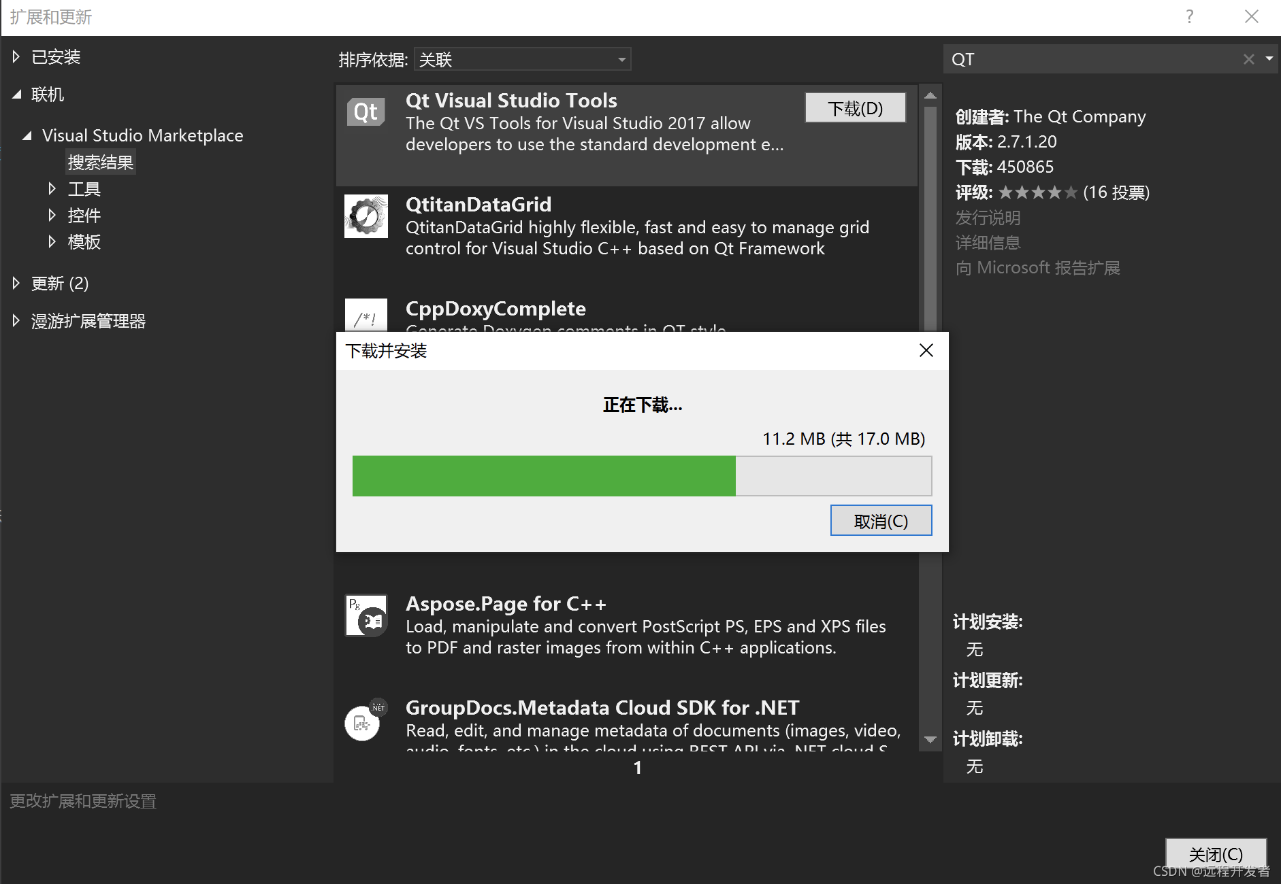1281x884 pixels.
Task: Click the Qt Visual Studio Tools logo icon
Action: [x=366, y=112]
